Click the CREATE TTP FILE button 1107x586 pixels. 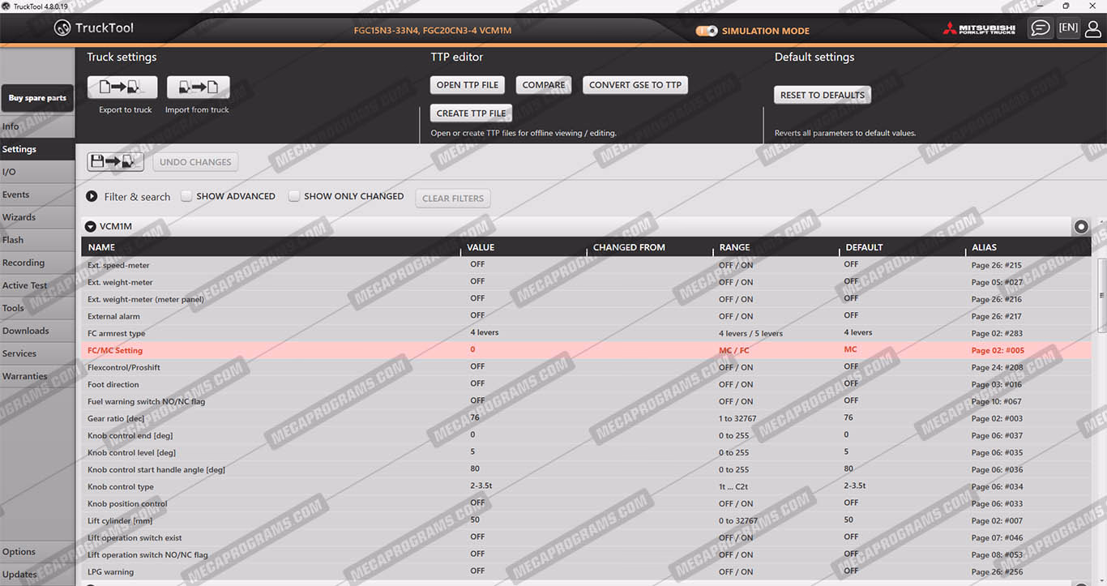click(471, 113)
